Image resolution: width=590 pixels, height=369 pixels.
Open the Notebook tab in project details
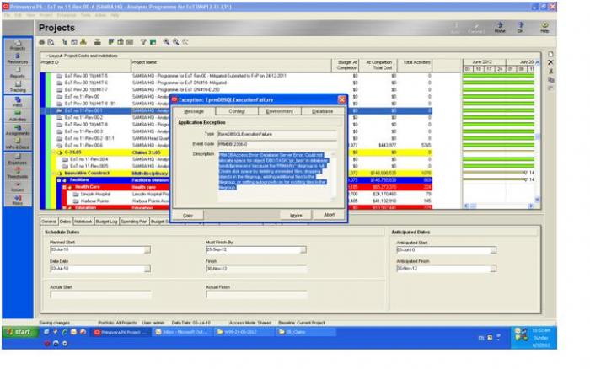coord(83,222)
